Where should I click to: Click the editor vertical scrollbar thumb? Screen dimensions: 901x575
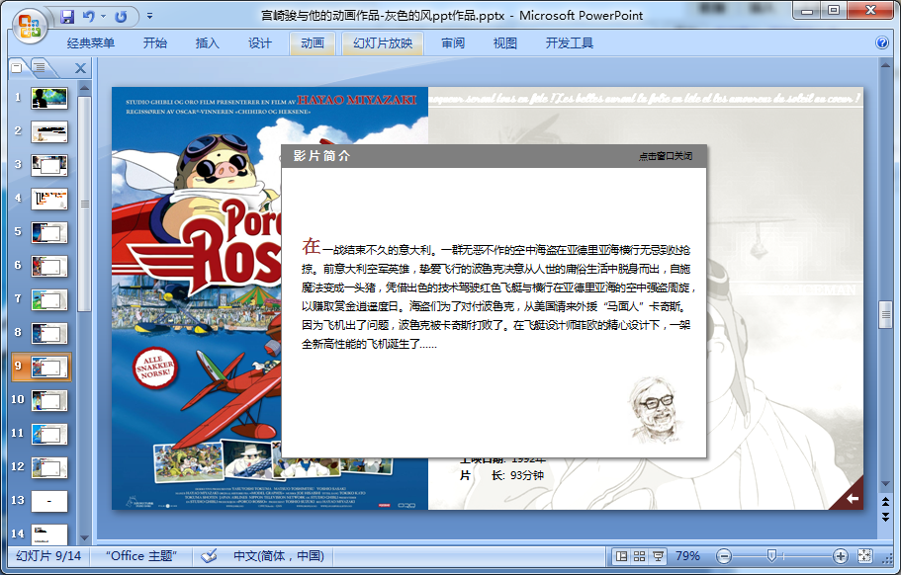pos(885,314)
